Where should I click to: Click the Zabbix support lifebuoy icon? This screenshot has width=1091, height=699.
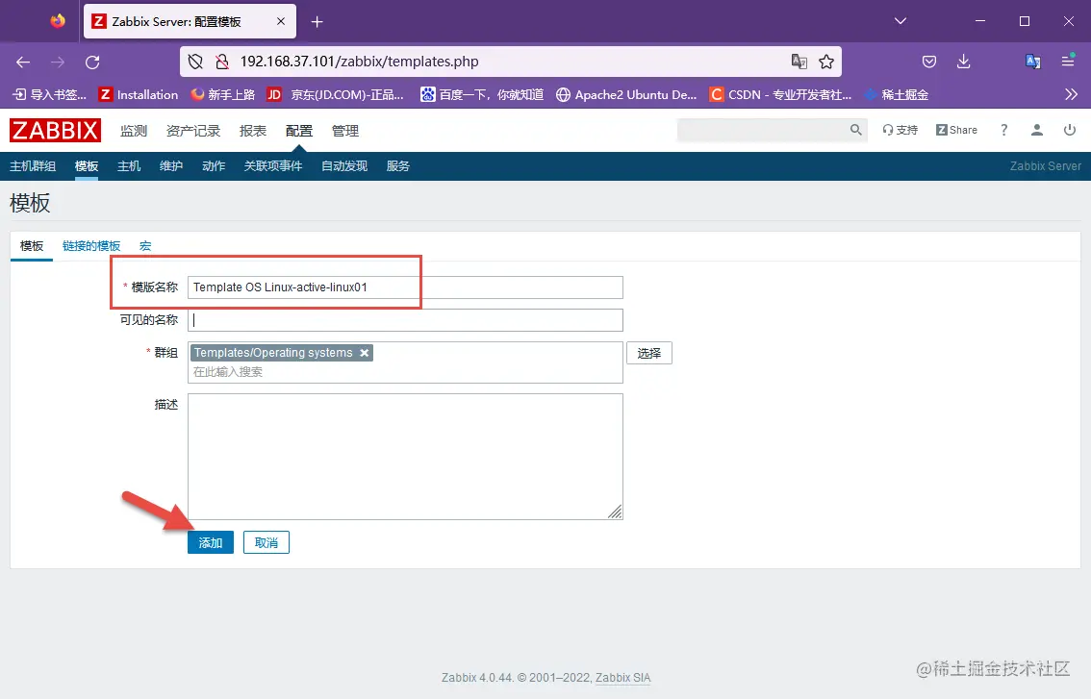(x=890, y=129)
